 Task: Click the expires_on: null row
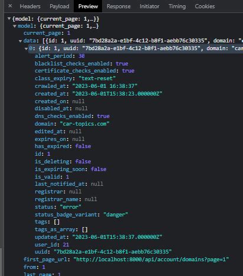click(x=60, y=139)
